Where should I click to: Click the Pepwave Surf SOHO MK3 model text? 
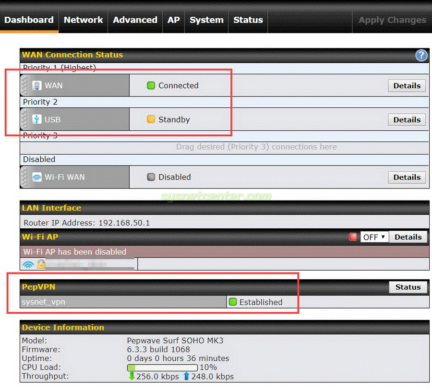tap(175, 341)
